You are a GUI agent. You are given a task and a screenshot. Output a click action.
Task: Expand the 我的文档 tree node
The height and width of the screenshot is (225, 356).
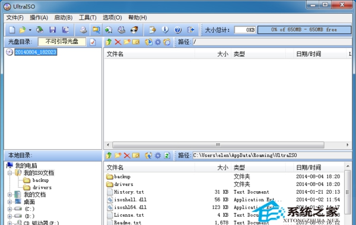pos(9,195)
